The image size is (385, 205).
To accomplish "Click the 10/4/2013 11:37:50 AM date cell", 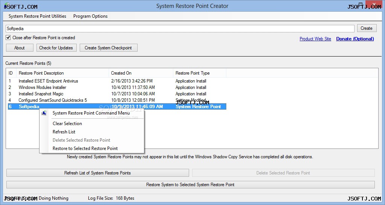I will click(133, 87).
